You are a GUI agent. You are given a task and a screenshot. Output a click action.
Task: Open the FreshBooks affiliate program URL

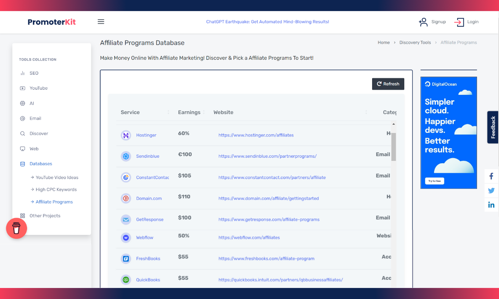[x=266, y=258]
